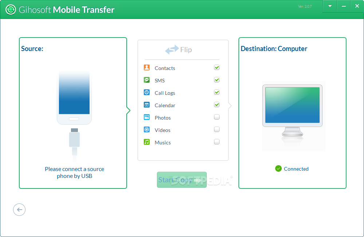Screen dimensions: 364x237
Task: Click the destination computer monitor image
Action: (292, 111)
